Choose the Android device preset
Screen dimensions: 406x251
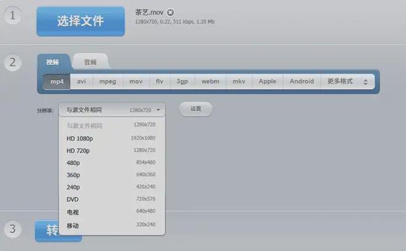tap(301, 82)
